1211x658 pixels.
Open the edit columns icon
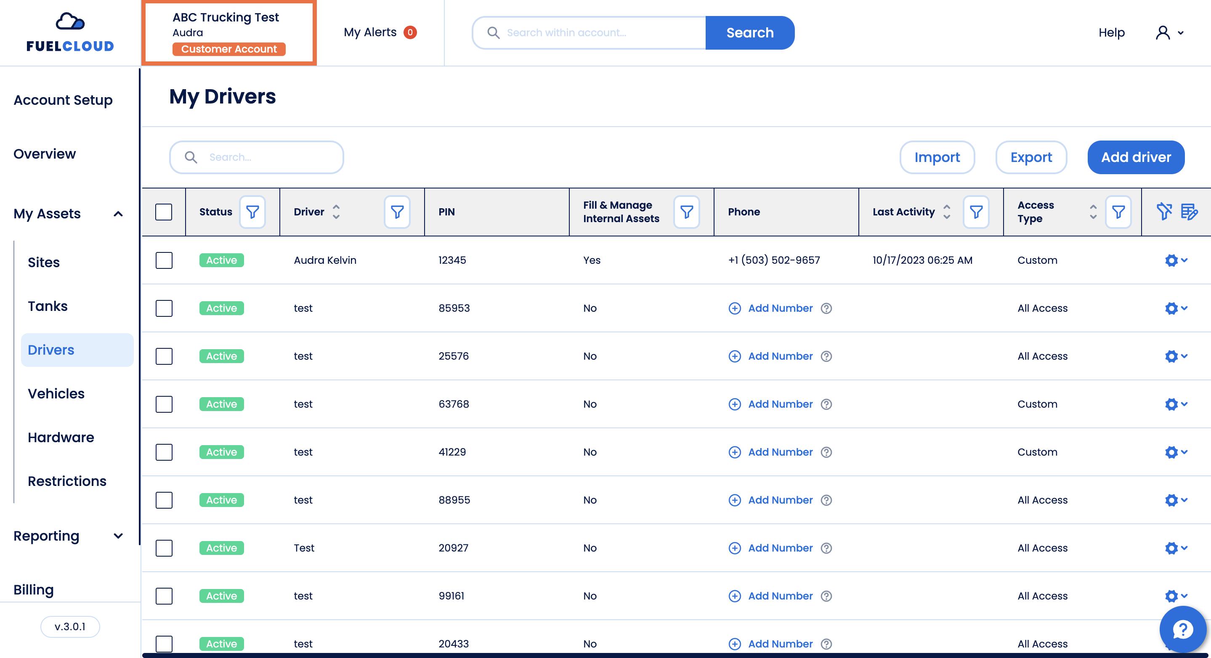click(x=1189, y=212)
